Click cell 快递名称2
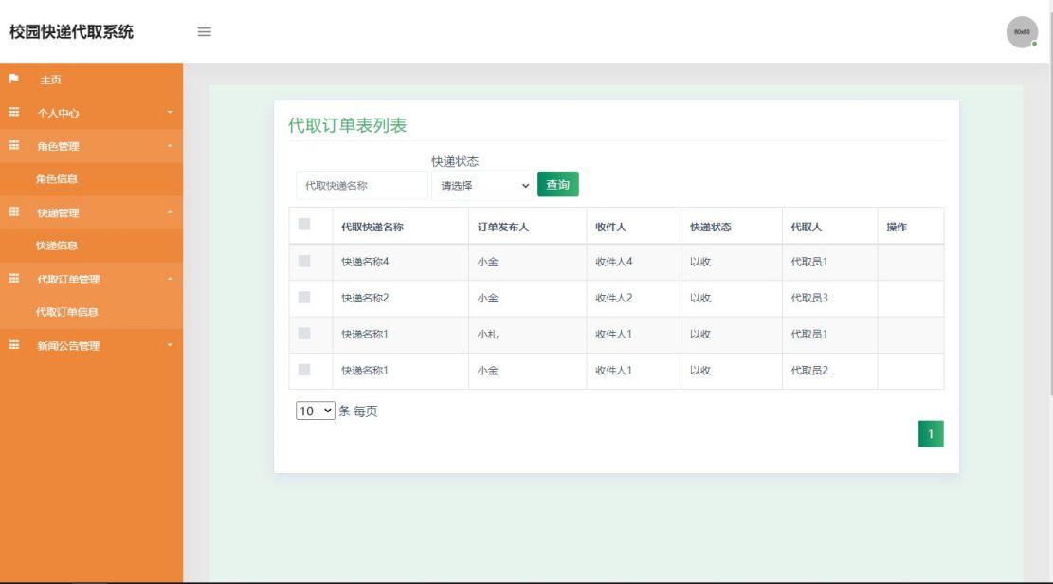This screenshot has width=1053, height=584. point(365,298)
